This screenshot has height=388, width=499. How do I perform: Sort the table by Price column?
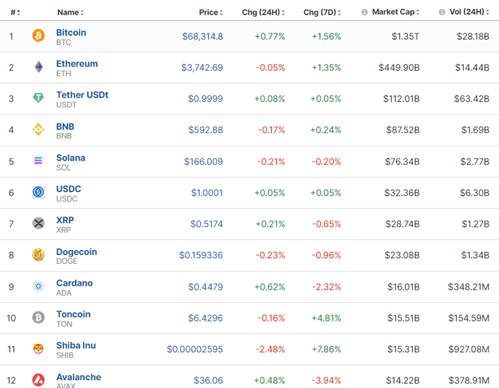[x=210, y=12]
